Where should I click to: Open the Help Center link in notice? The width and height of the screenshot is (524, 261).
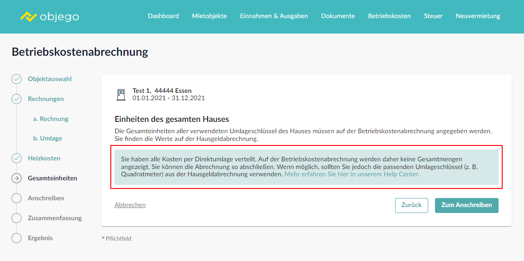[352, 174]
